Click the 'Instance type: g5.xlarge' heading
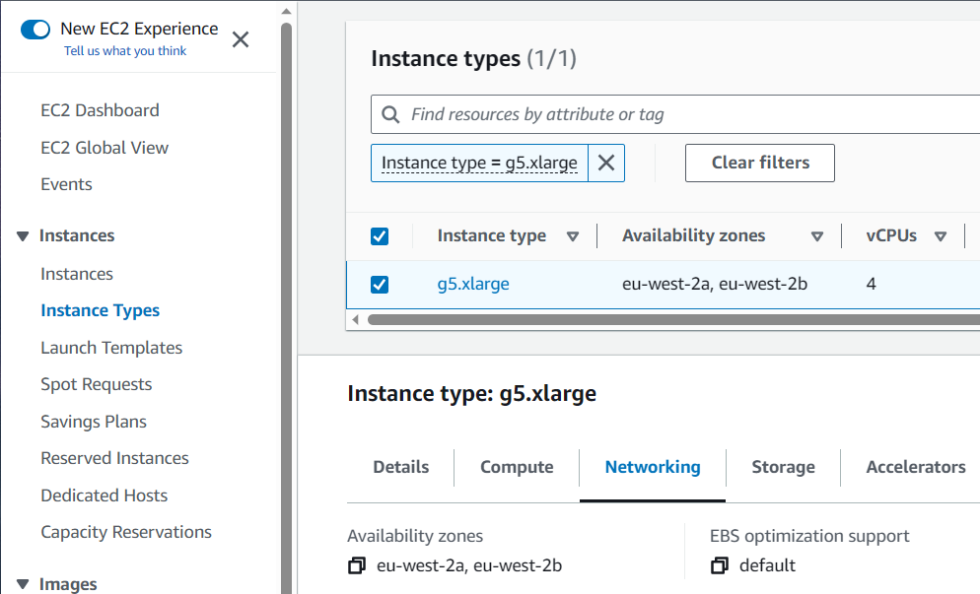This screenshot has height=594, width=980. coord(472,394)
